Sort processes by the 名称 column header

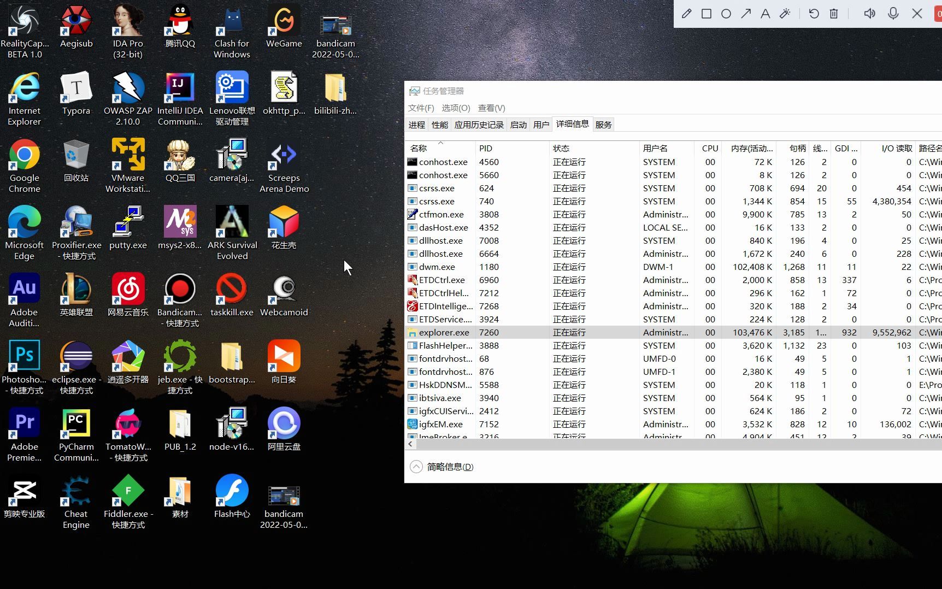coord(440,148)
